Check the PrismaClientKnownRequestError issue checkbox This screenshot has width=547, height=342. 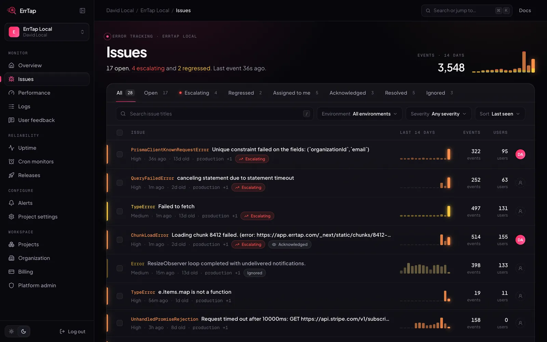coord(120,154)
